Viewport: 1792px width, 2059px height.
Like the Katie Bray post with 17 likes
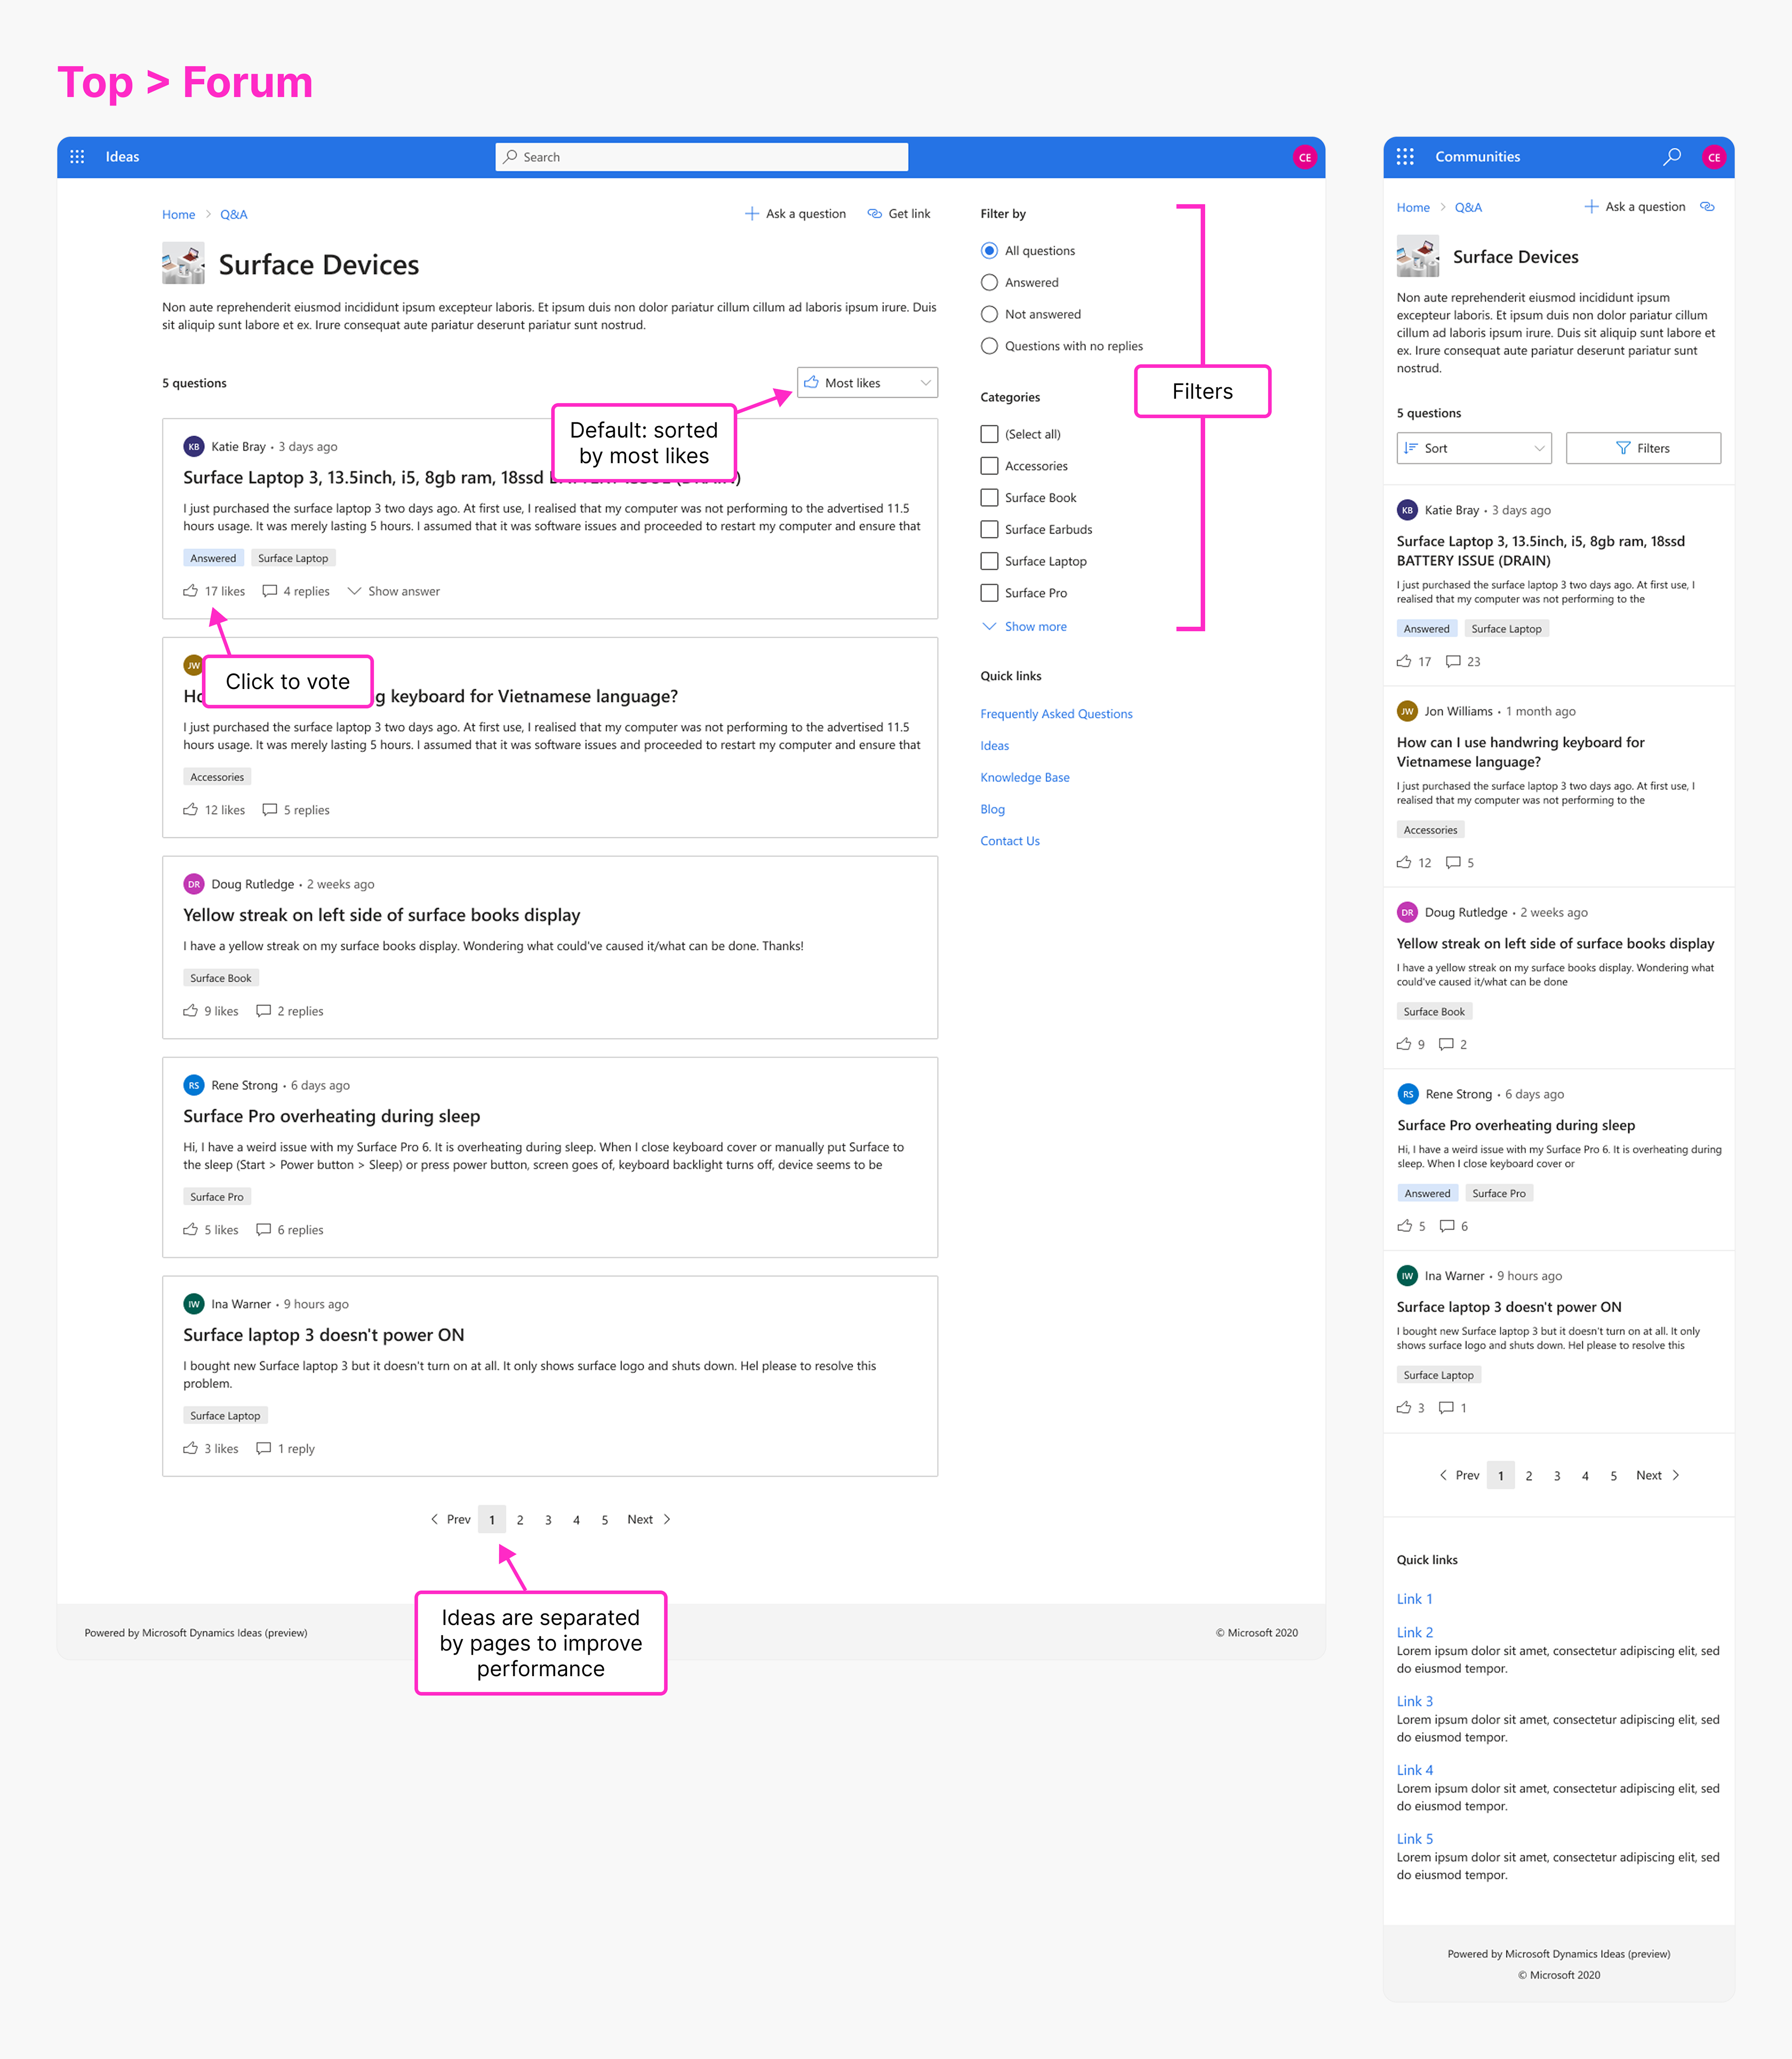tap(190, 591)
